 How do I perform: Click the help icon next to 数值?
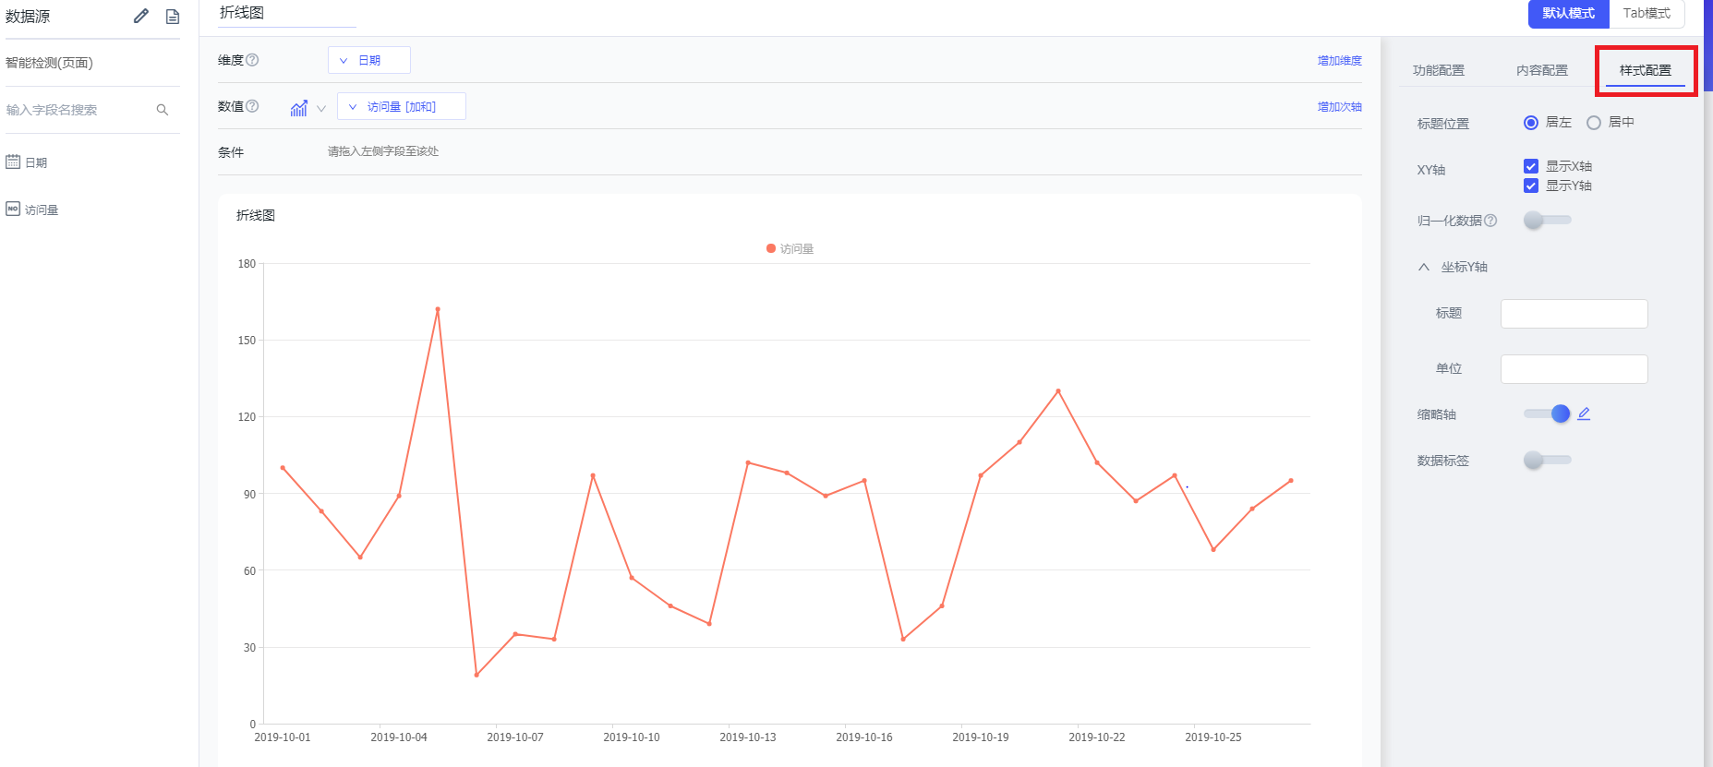click(252, 106)
